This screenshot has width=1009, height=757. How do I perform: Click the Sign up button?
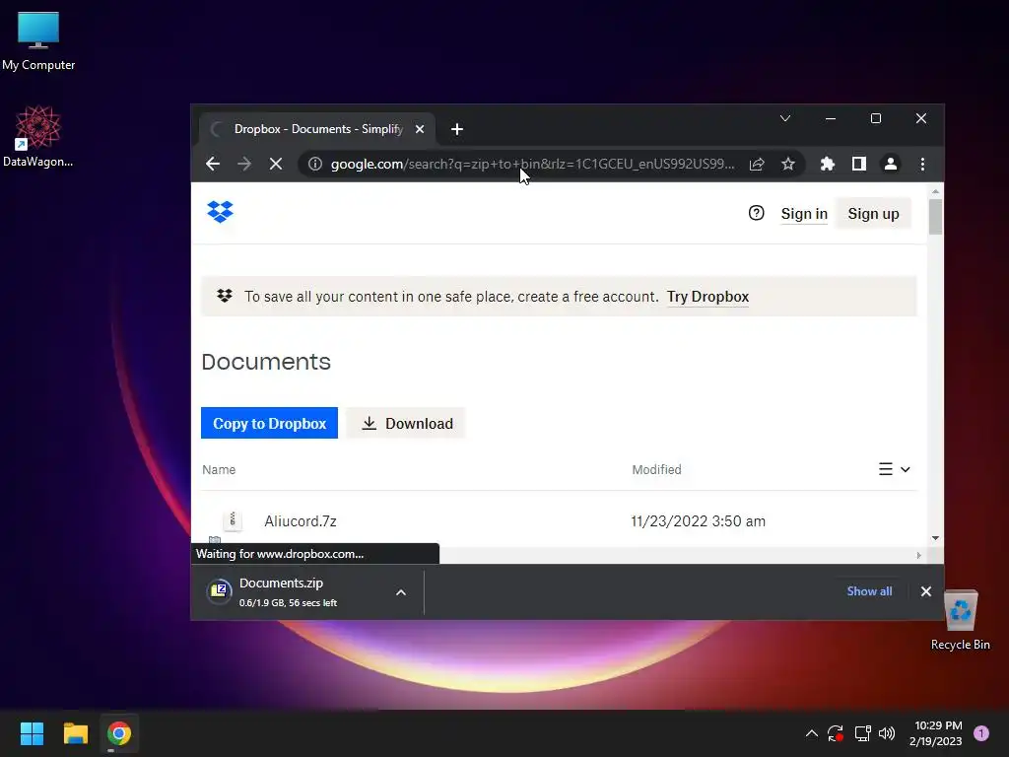pos(873,214)
